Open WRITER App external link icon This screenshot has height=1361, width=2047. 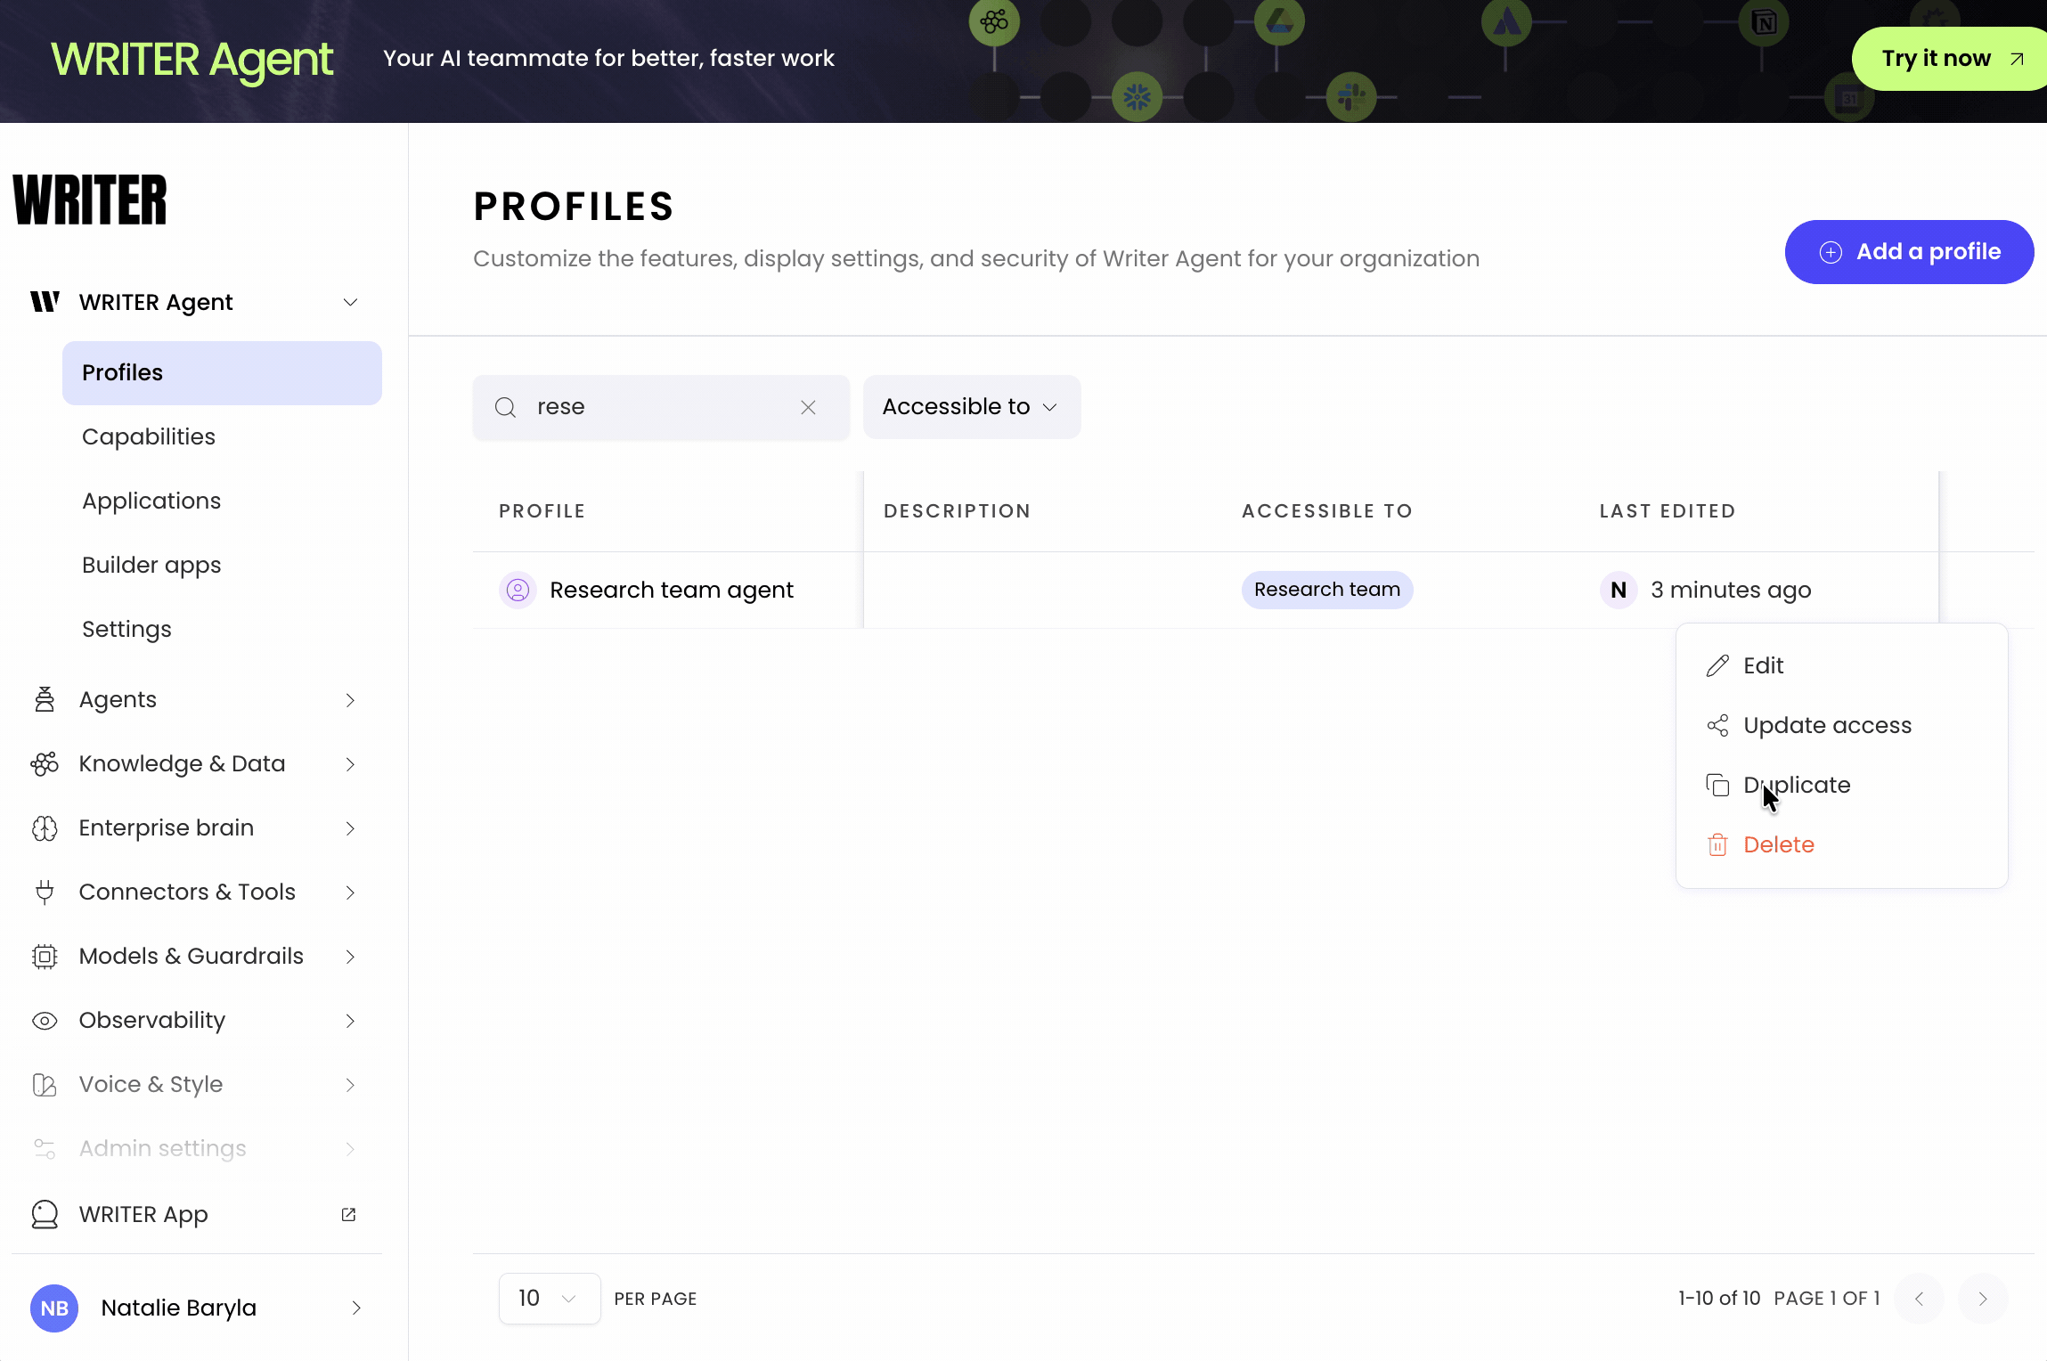tap(348, 1215)
